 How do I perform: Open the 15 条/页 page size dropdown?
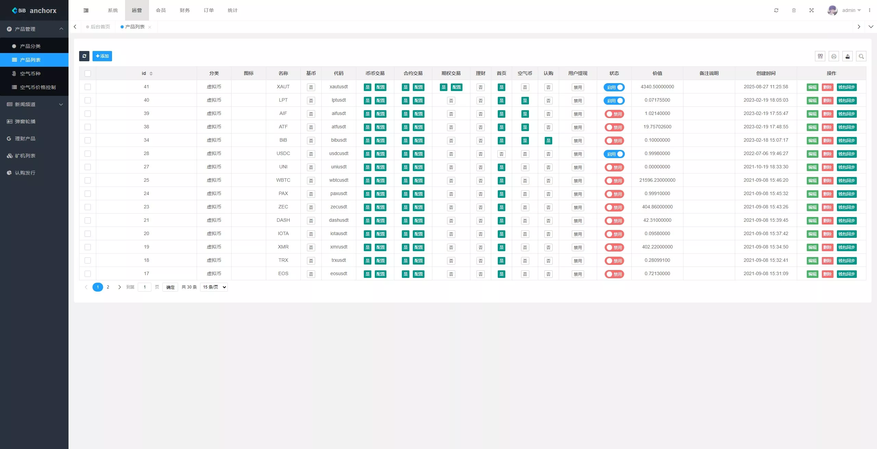click(x=214, y=287)
